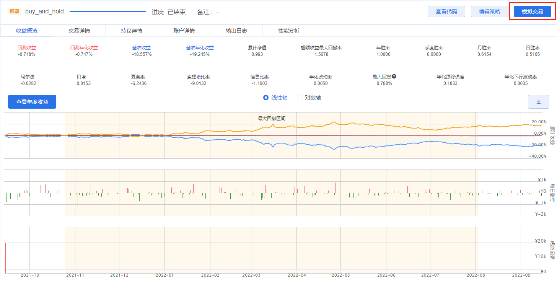The image size is (557, 282).
Task: Switch to the 交易详情 tab
Action: coord(79,31)
